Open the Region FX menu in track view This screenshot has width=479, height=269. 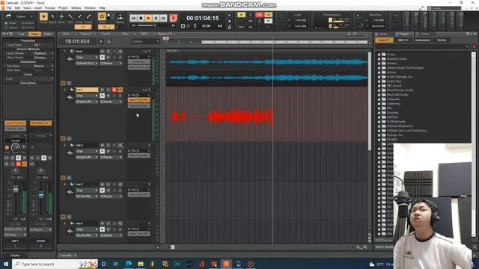pyautogui.click(x=165, y=34)
